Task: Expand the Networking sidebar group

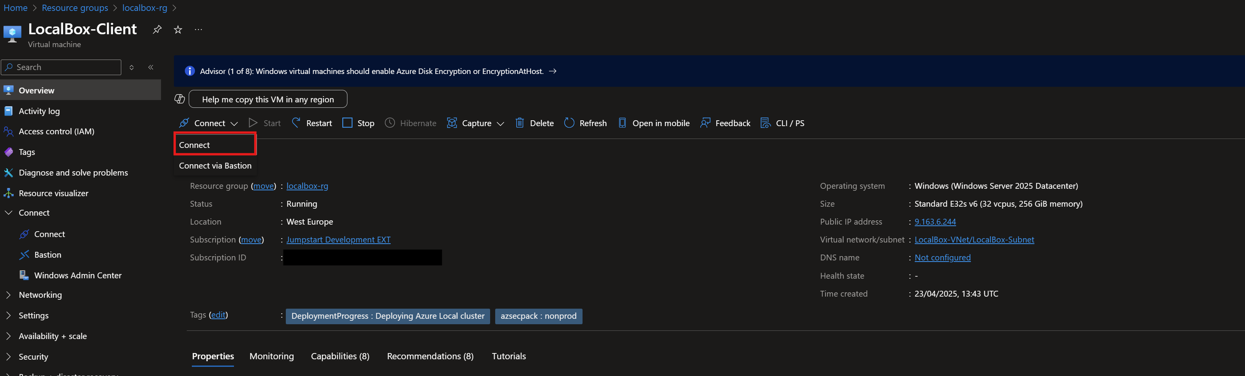Action: pos(8,295)
